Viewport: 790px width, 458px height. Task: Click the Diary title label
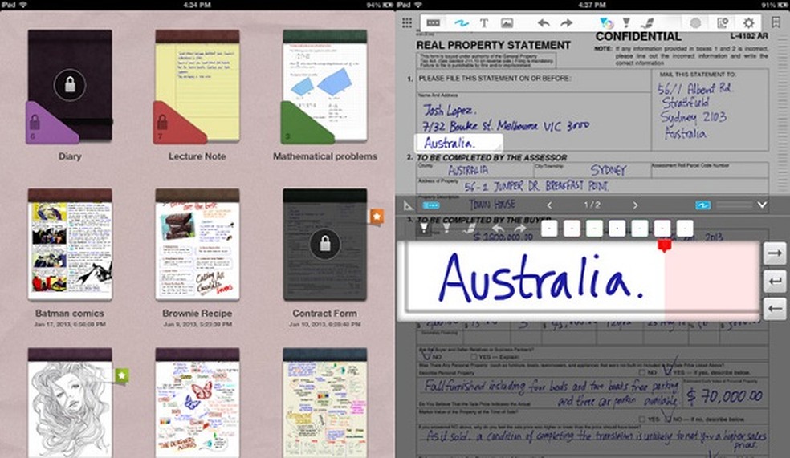[x=70, y=156]
